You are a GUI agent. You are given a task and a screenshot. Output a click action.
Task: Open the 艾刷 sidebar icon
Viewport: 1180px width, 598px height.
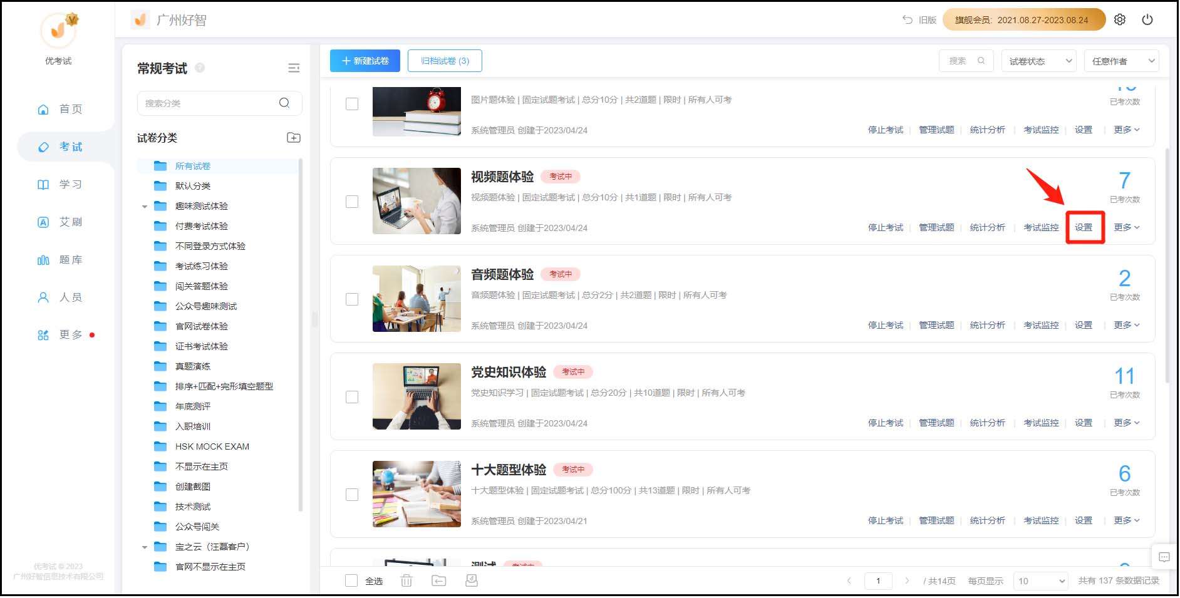tap(61, 222)
